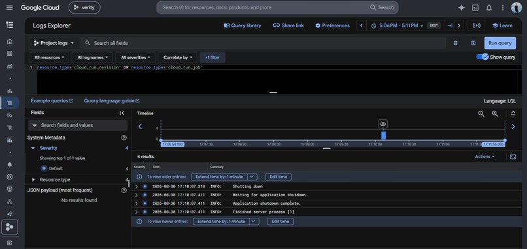Copy Share link

(x=288, y=25)
